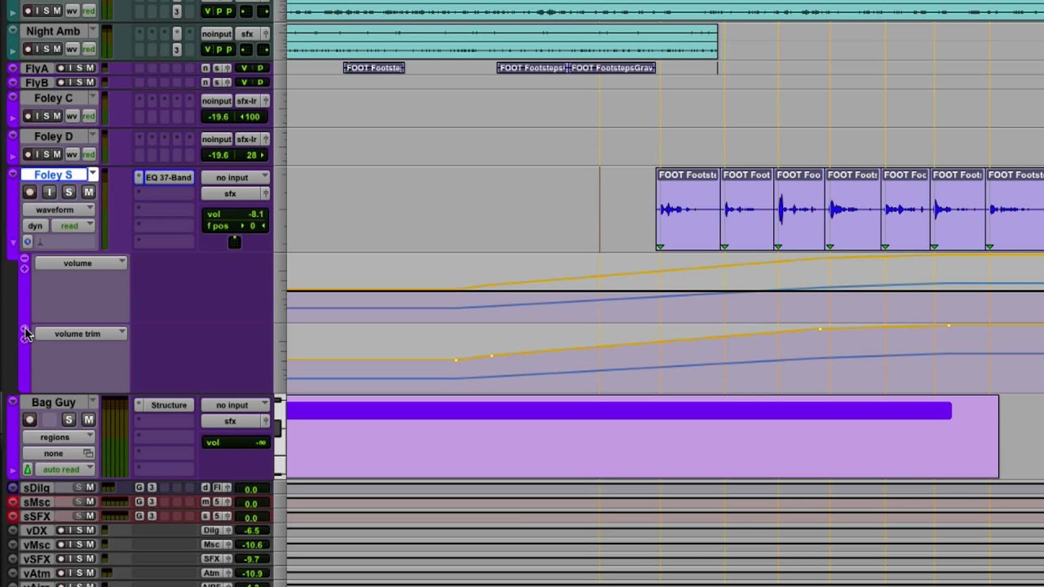Click Foley C output pin icon
This screenshot has width=1044, height=587.
coord(266,101)
